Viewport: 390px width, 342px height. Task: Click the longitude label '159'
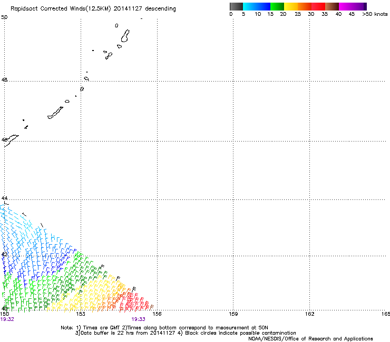tap(233, 314)
